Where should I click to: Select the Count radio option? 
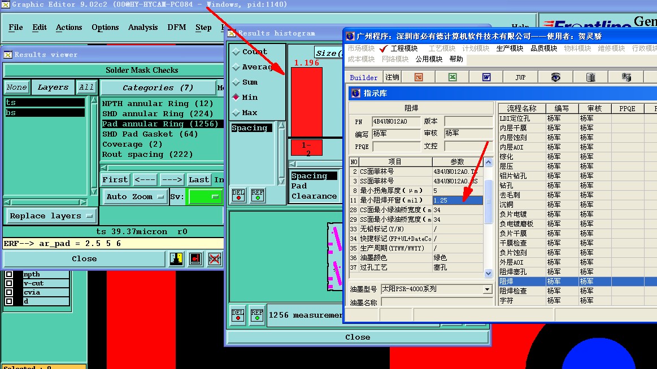(236, 52)
